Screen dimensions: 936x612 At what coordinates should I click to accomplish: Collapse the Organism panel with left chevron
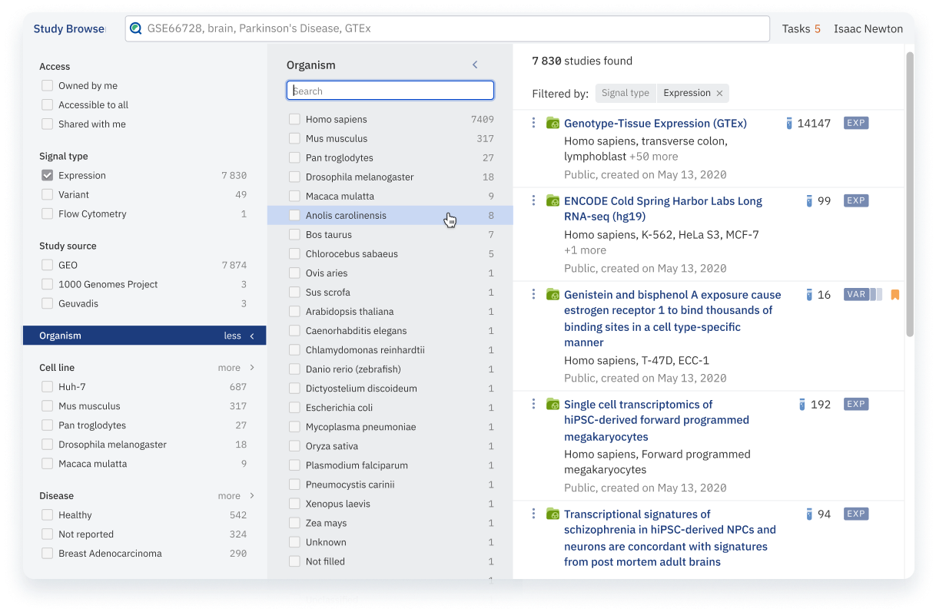click(x=475, y=65)
